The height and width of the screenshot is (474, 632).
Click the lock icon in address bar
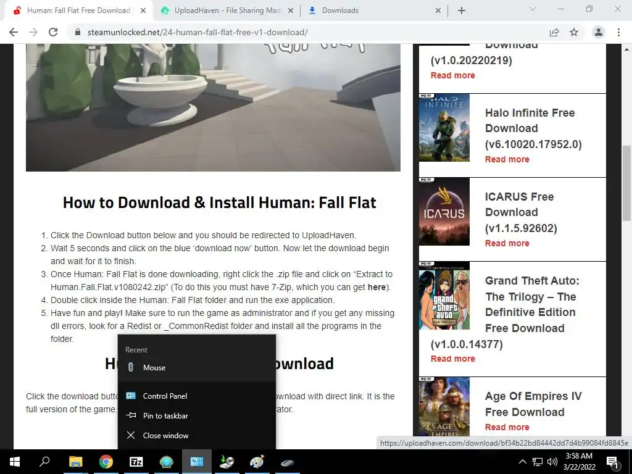78,32
